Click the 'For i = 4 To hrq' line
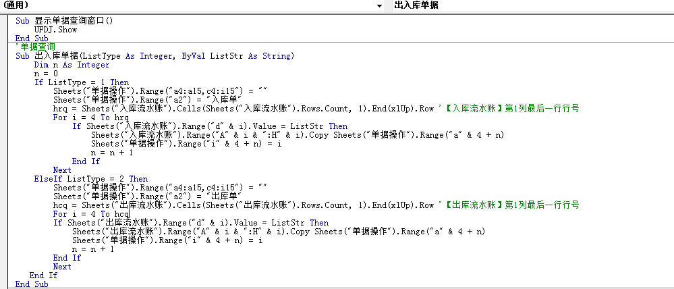674x289 pixels. coord(91,117)
